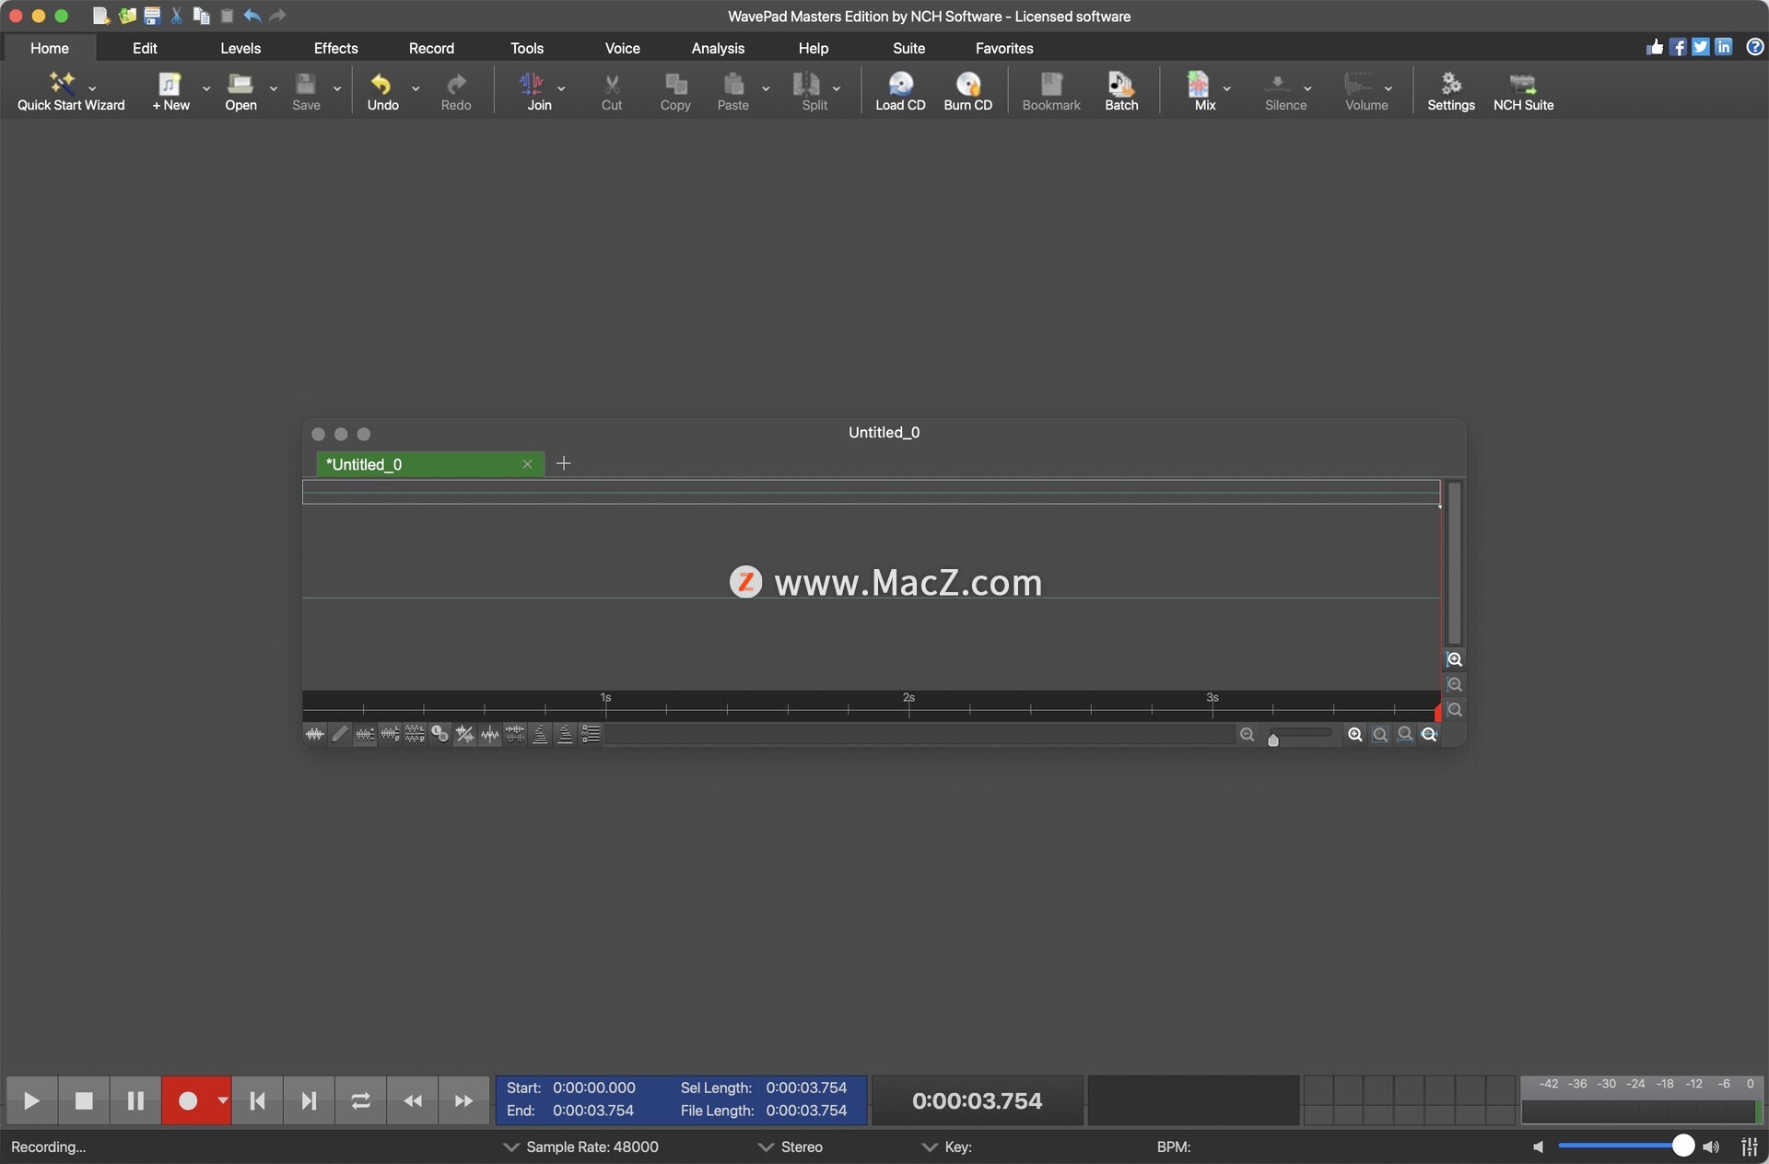
Task: Select the pencil edit tool icon
Action: [x=340, y=734]
